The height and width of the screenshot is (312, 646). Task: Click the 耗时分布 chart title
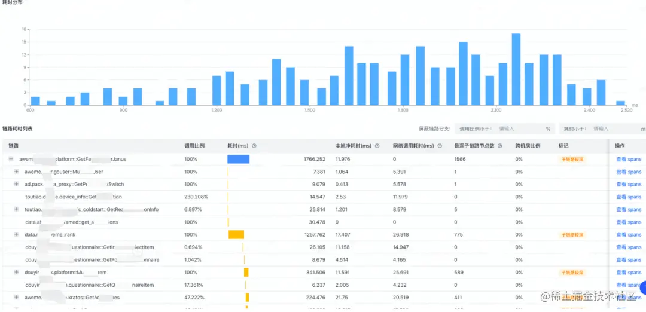tap(13, 2)
